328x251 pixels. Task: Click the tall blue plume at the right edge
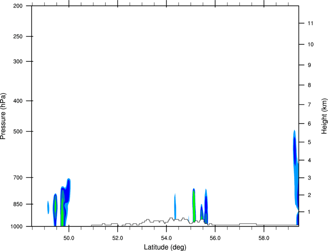pyautogui.click(x=296, y=170)
